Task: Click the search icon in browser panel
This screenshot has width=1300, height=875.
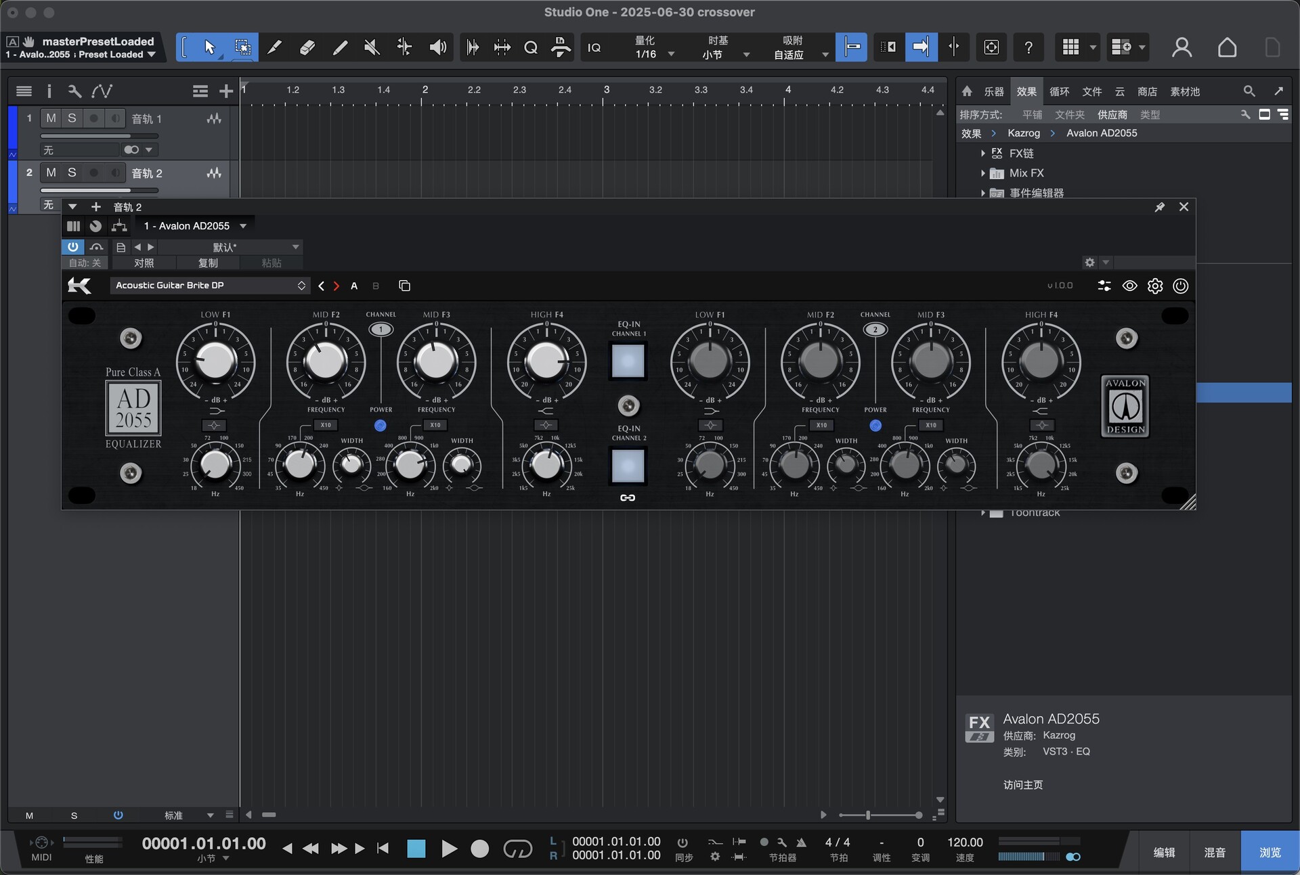Action: click(1249, 91)
